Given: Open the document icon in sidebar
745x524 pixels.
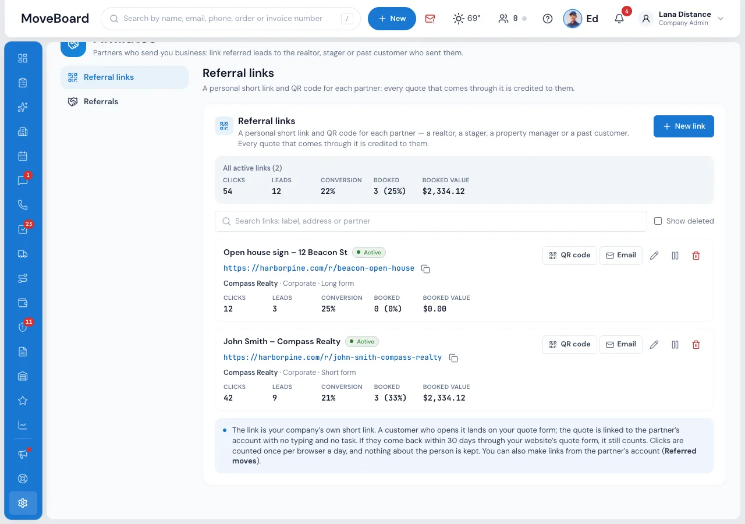Looking at the screenshot, I should pos(23,352).
